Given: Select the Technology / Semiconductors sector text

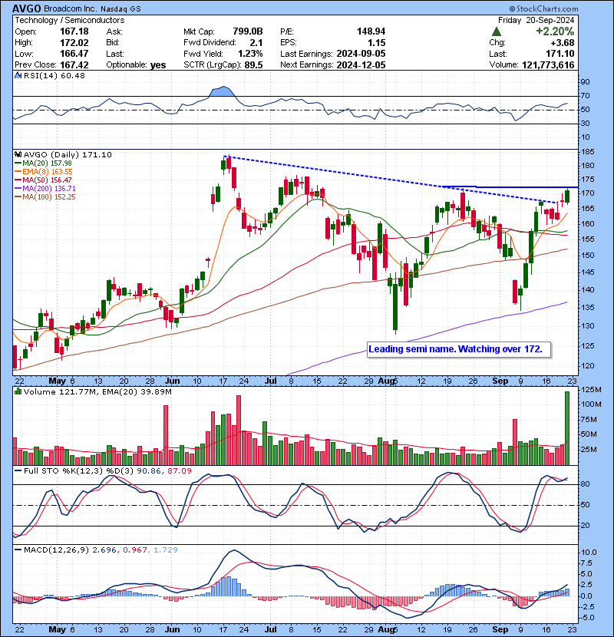Looking at the screenshot, I should [70, 20].
